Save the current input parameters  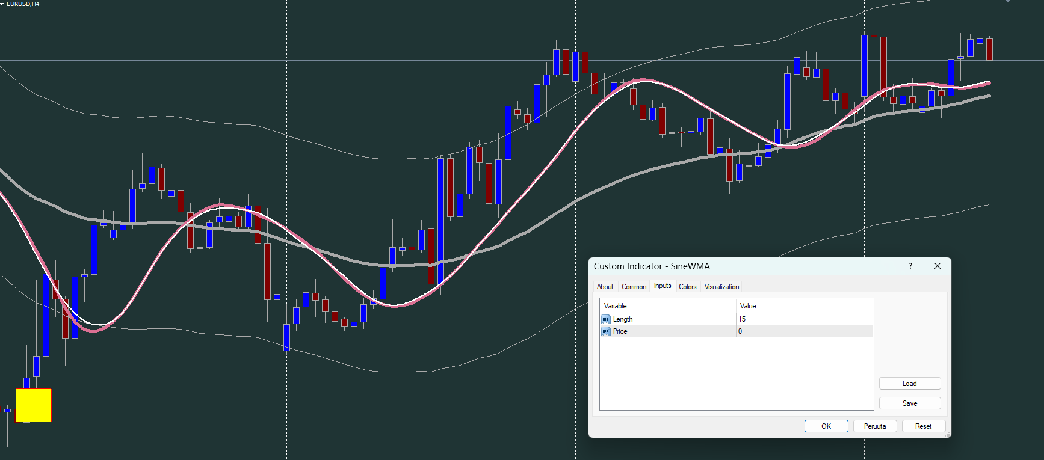[x=910, y=403]
